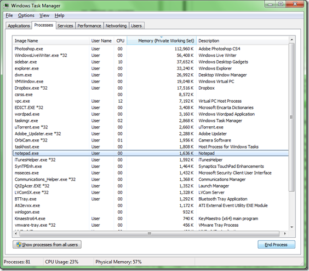Click Microsoft Security Client User Interface description
The width and height of the screenshot is (309, 271).
235,173
